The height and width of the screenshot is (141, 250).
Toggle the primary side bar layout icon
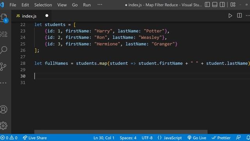pyautogui.click(x=207, y=5)
